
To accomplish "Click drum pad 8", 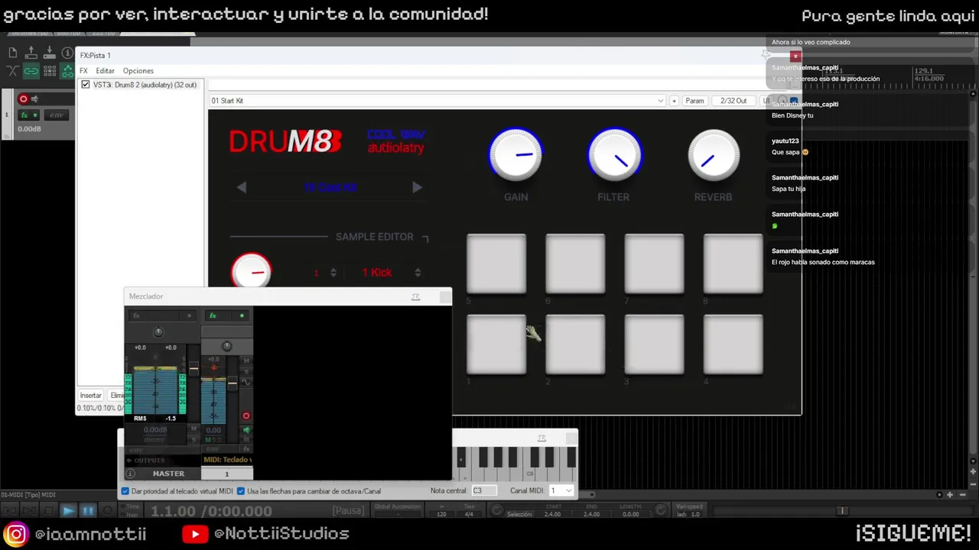I will pos(733,264).
